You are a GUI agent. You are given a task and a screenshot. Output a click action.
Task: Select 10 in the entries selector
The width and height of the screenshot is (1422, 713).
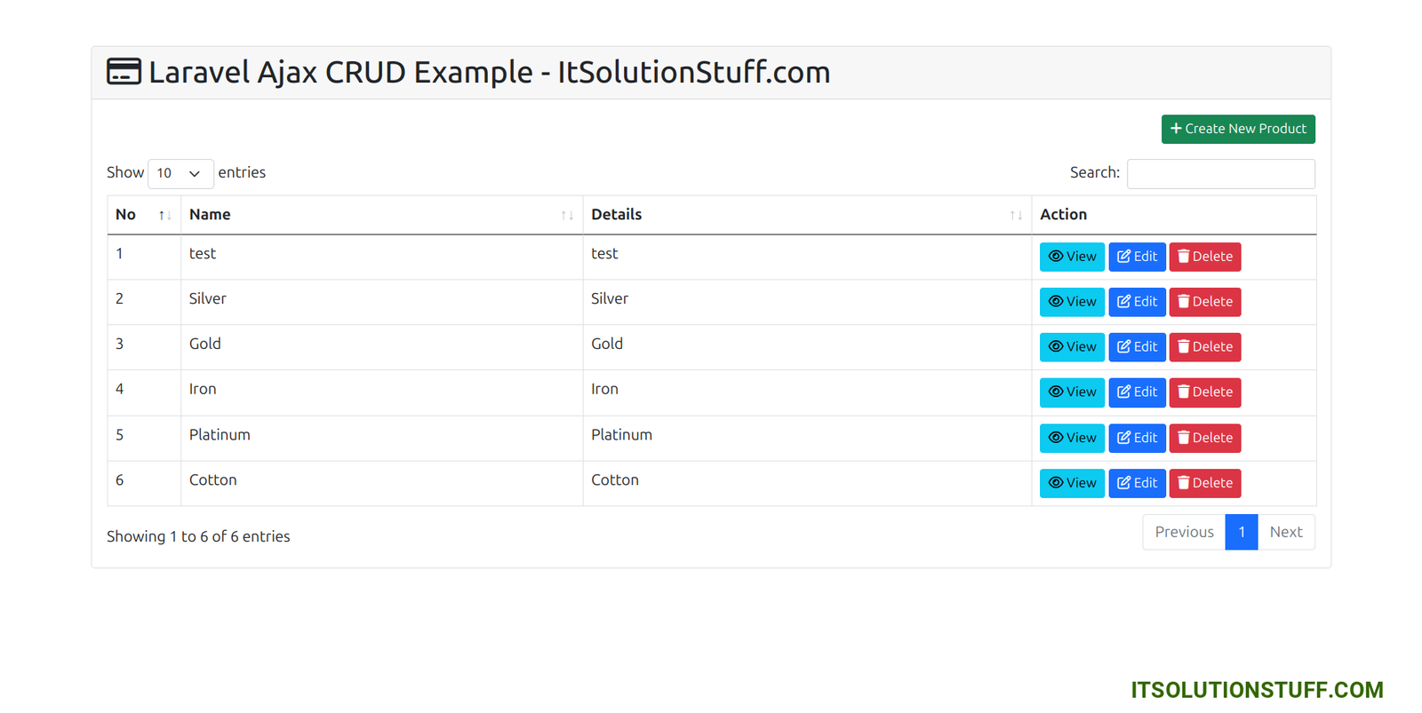click(x=180, y=173)
